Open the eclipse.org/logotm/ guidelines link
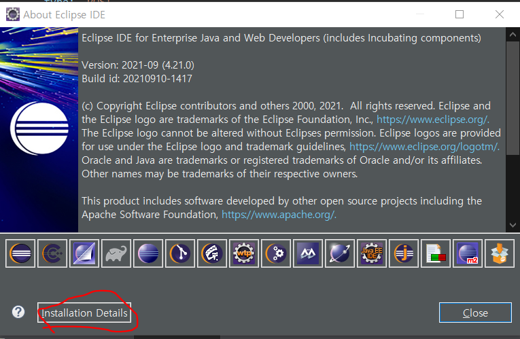 click(424, 147)
